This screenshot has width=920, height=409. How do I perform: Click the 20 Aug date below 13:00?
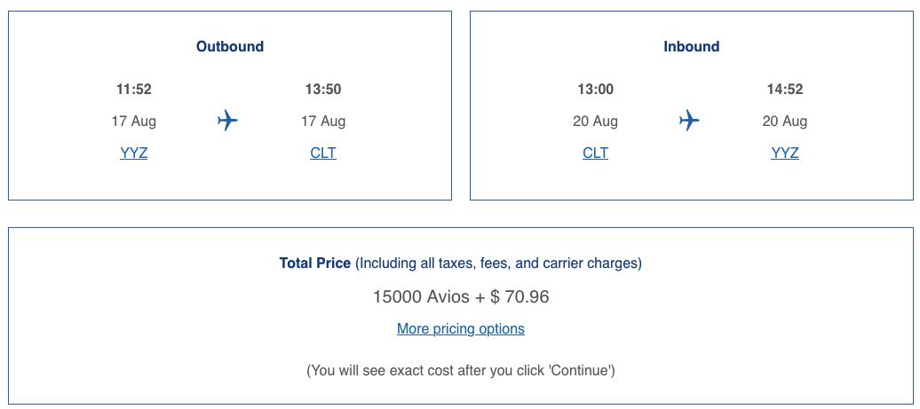coord(595,121)
